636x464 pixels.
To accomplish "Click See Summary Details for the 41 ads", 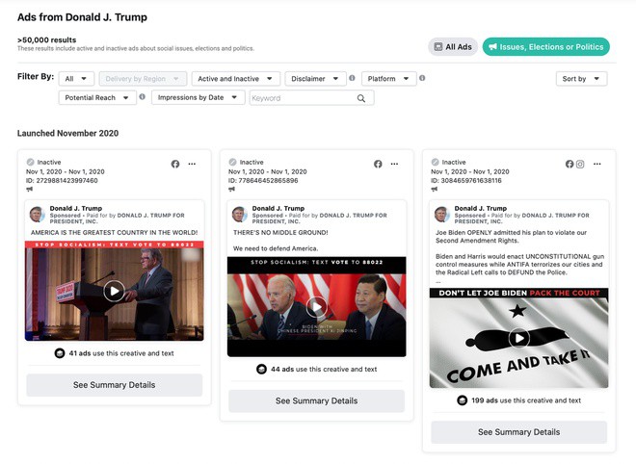I will [x=114, y=385].
